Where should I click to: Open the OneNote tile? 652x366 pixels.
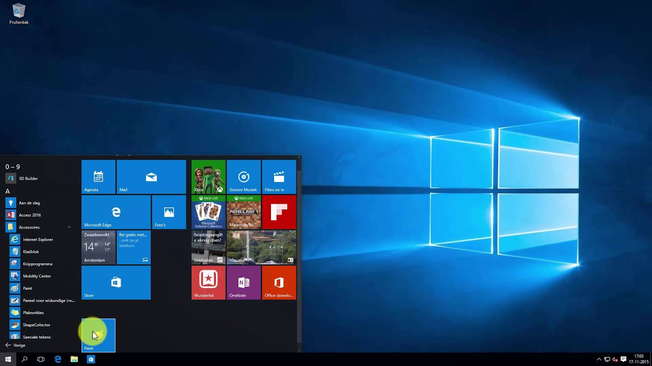243,282
